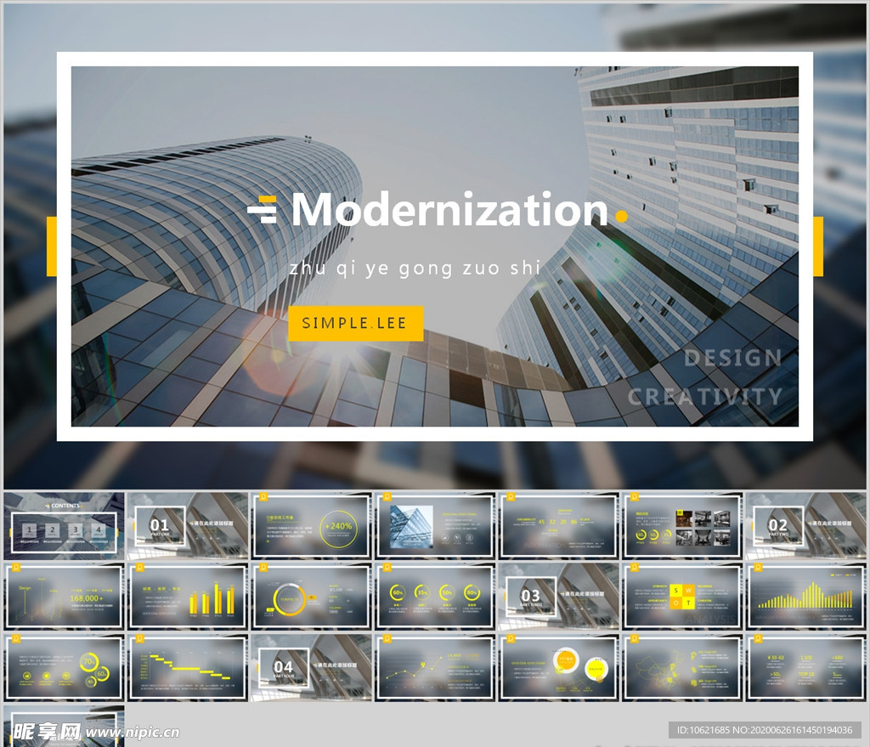The width and height of the screenshot is (870, 747).
Task: Open the large donut ring chart thumbnail
Action: pos(311,597)
